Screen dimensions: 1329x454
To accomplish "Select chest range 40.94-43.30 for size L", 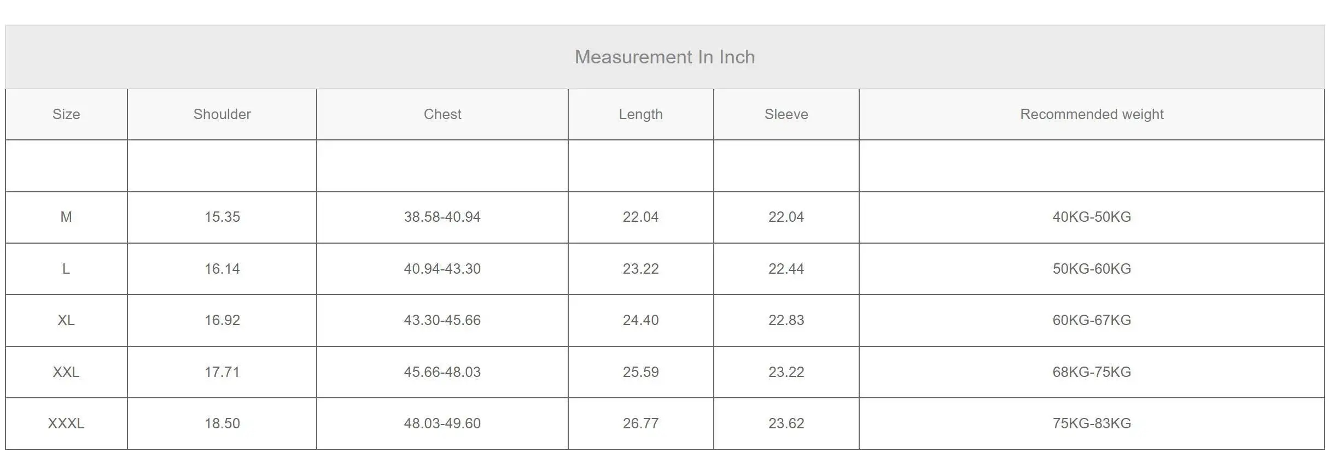I will tap(442, 269).
